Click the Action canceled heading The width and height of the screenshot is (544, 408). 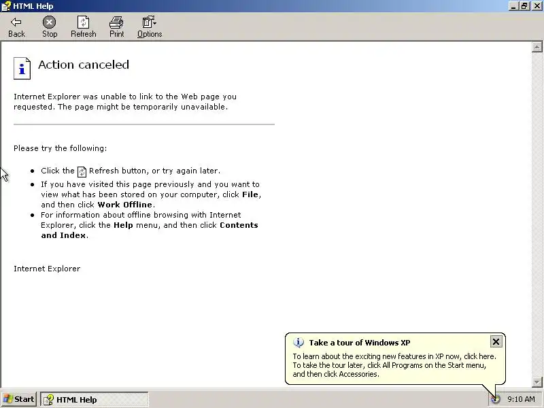coord(84,65)
